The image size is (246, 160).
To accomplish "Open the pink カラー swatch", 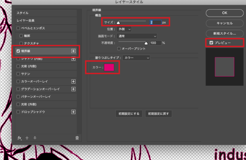I will coord(109,67).
